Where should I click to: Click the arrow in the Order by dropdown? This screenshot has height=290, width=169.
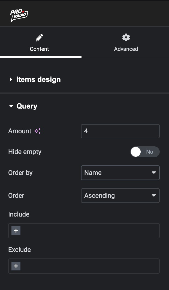click(x=154, y=173)
